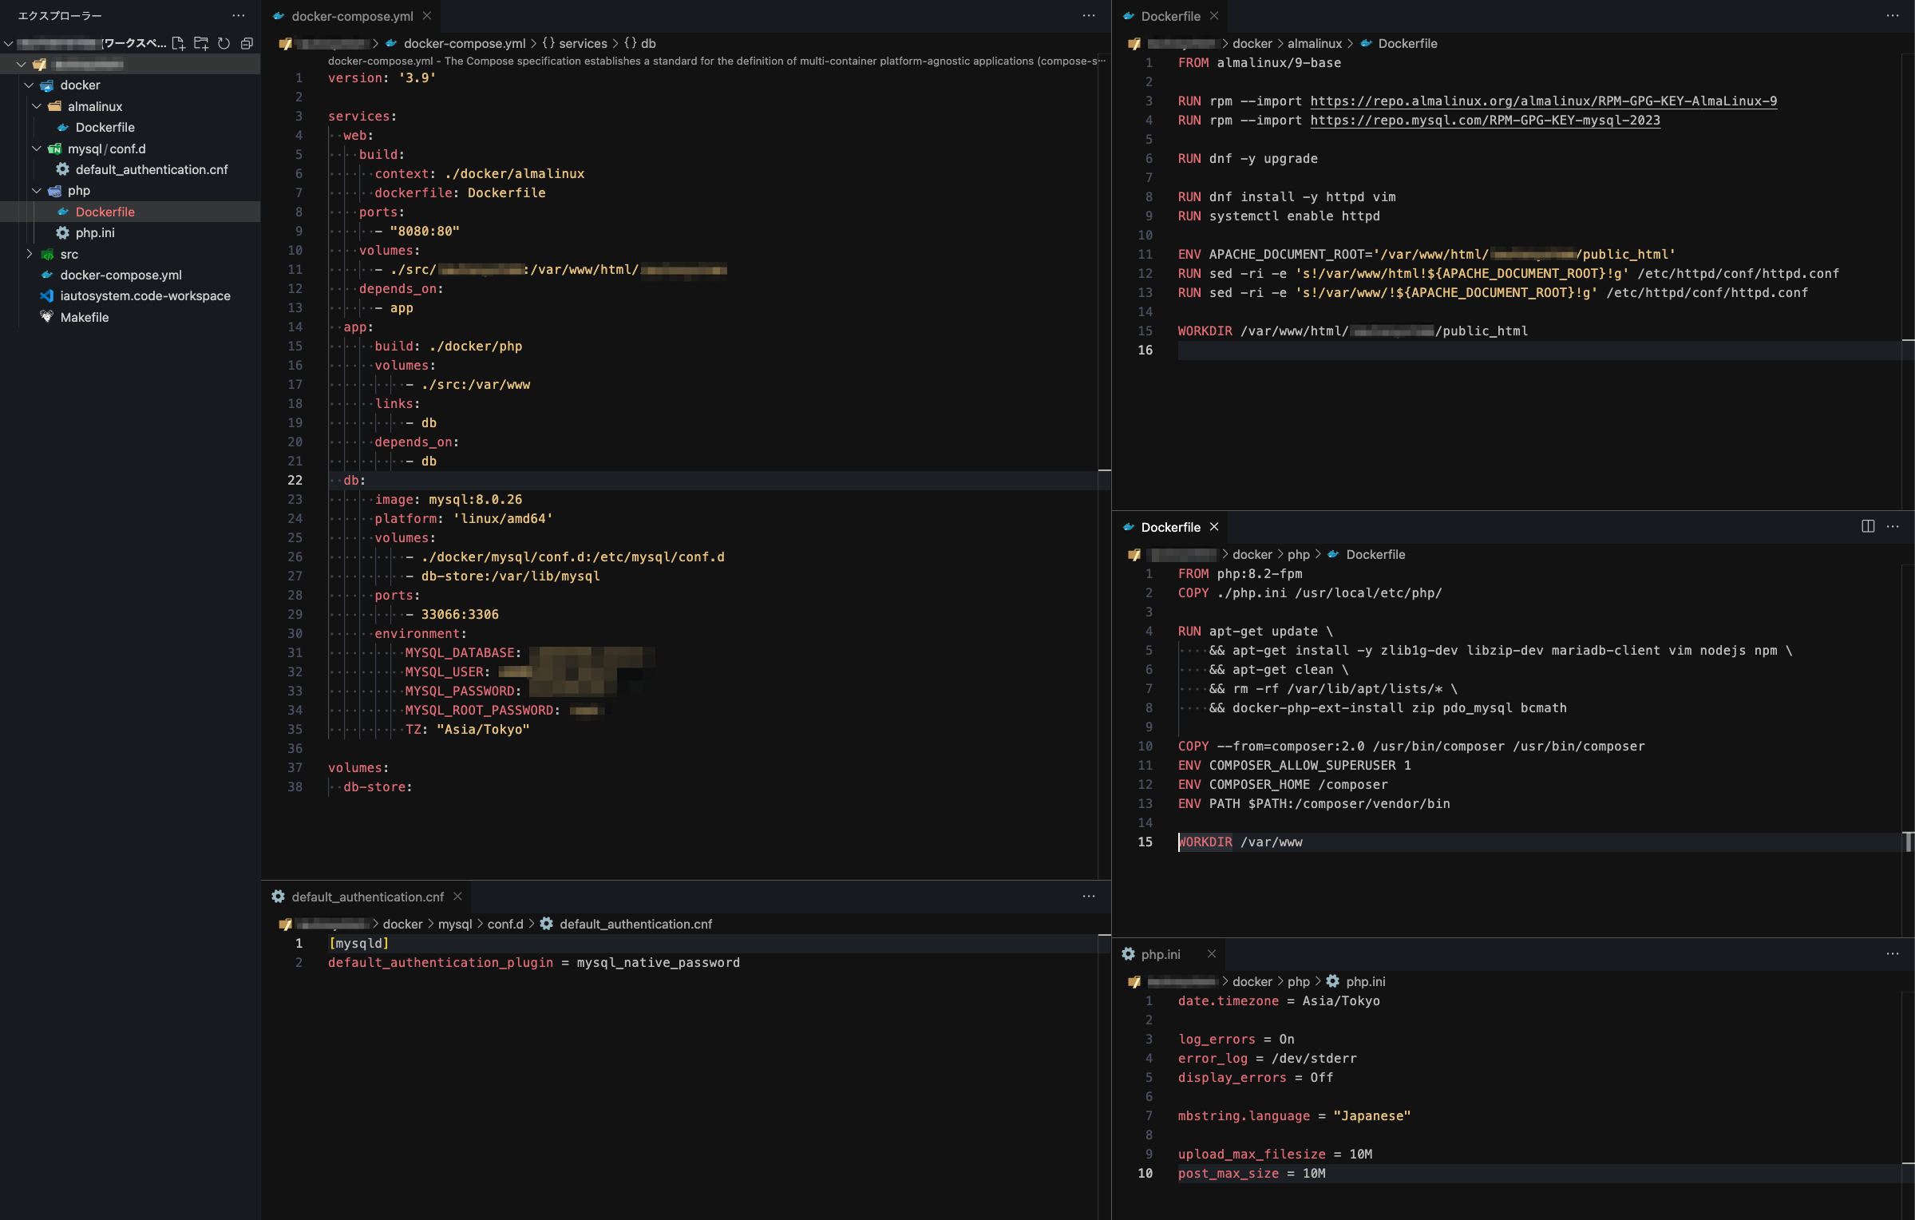Create a new folder using the explorer toolbar icon
The height and width of the screenshot is (1220, 1915).
click(201, 43)
